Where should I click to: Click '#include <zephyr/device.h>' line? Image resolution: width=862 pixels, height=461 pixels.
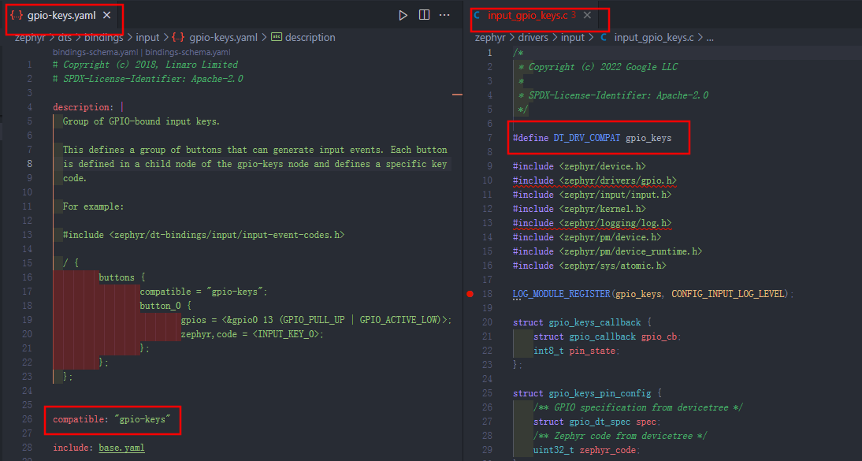(x=579, y=166)
